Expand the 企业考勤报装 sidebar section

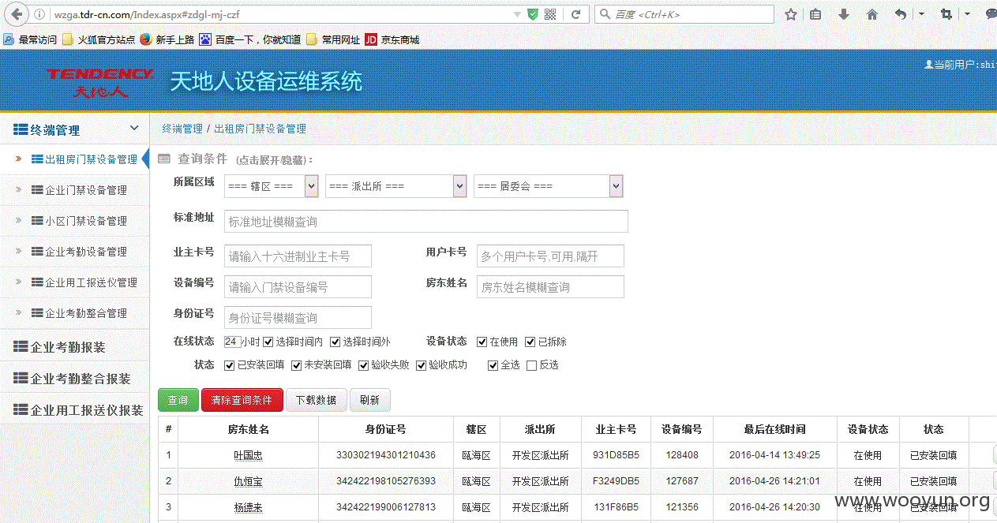tap(74, 347)
